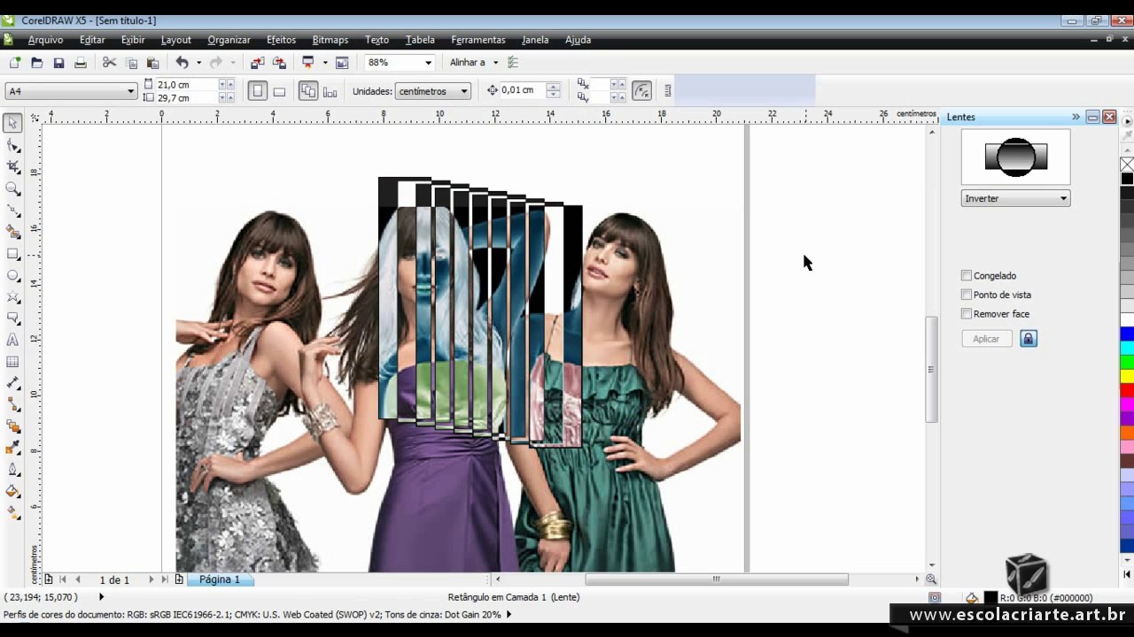Select the Rectangle tool
The height and width of the screenshot is (637, 1134).
point(12,254)
